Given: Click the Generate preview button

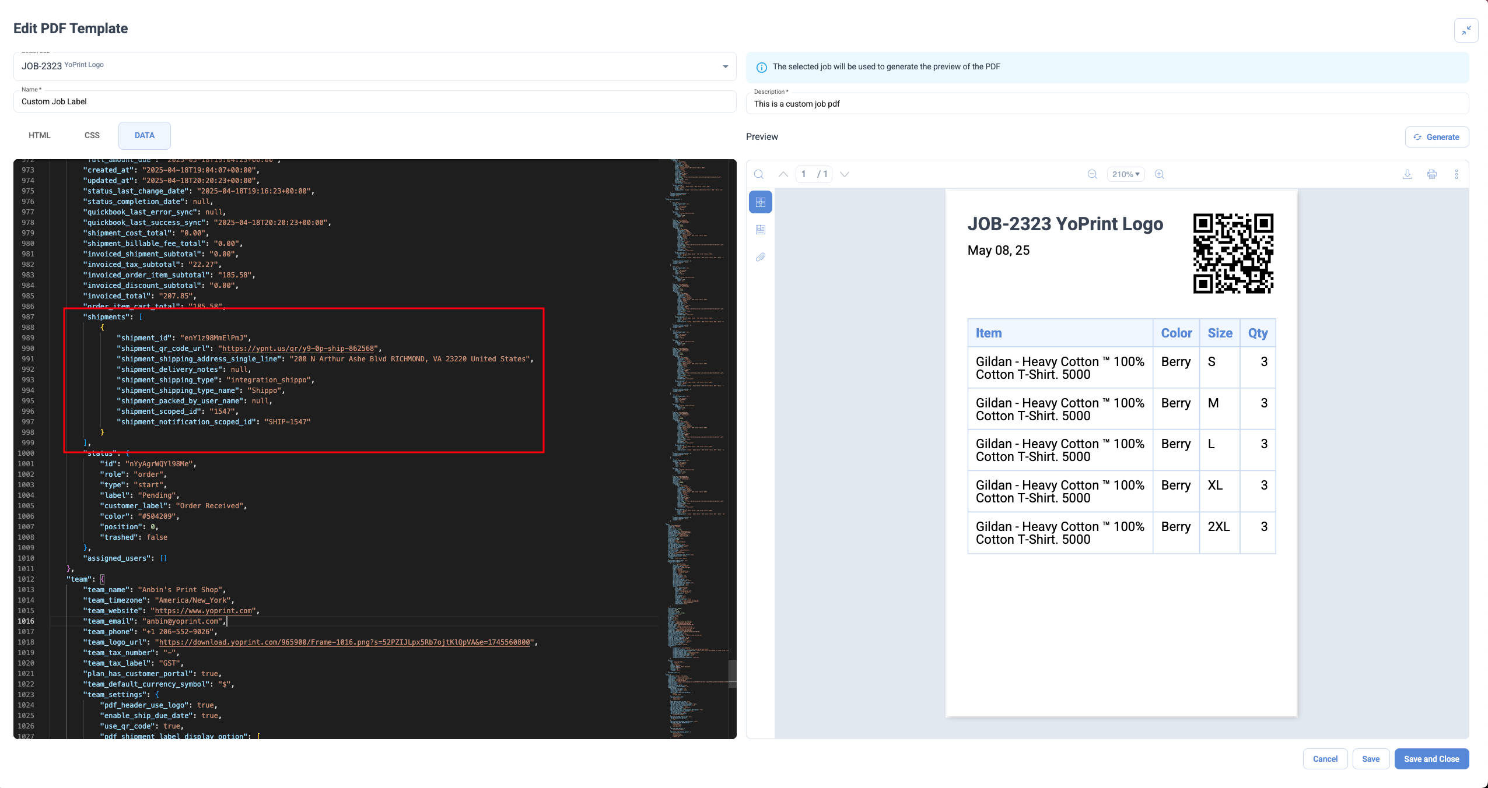Looking at the screenshot, I should pos(1437,137).
